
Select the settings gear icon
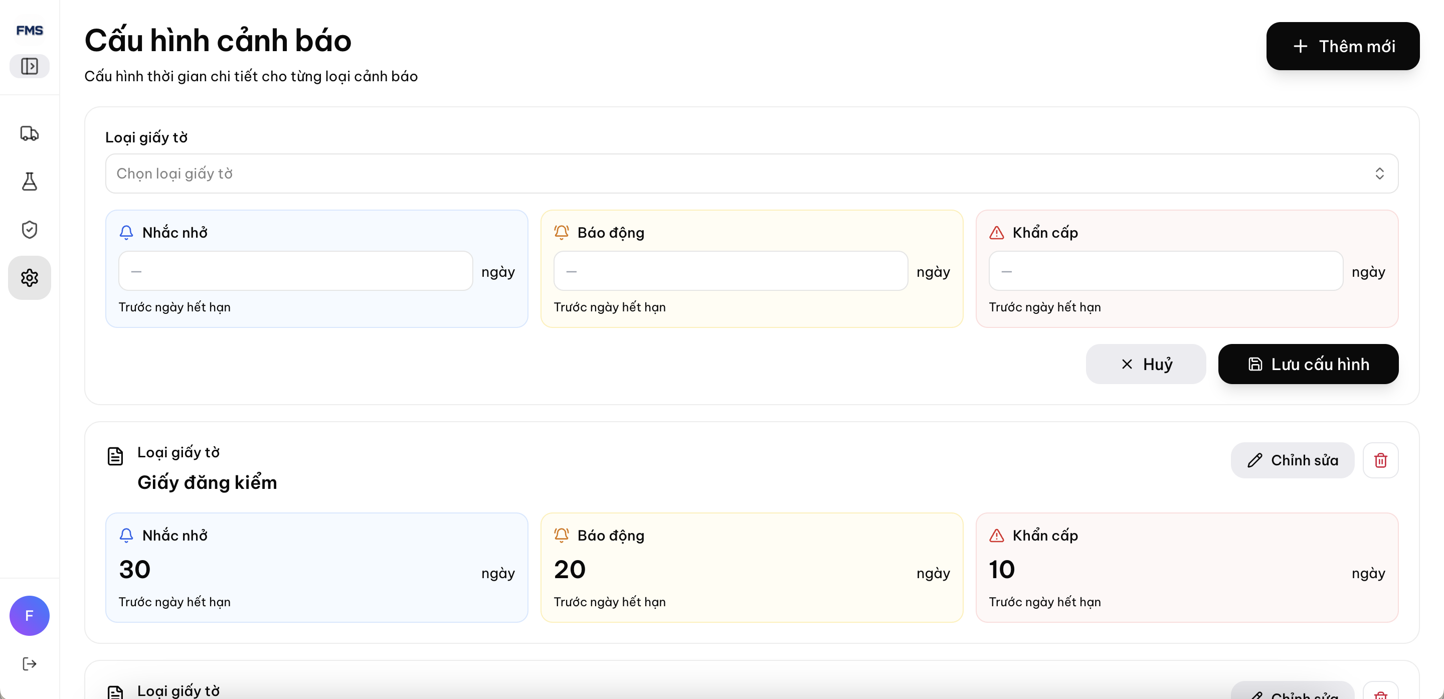click(29, 278)
